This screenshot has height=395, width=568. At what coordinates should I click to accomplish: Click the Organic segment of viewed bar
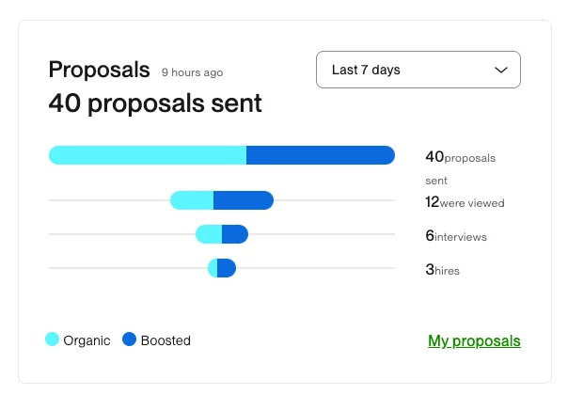tap(193, 200)
